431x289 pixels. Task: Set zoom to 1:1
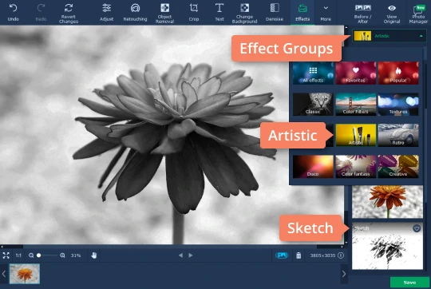pyautogui.click(x=18, y=255)
